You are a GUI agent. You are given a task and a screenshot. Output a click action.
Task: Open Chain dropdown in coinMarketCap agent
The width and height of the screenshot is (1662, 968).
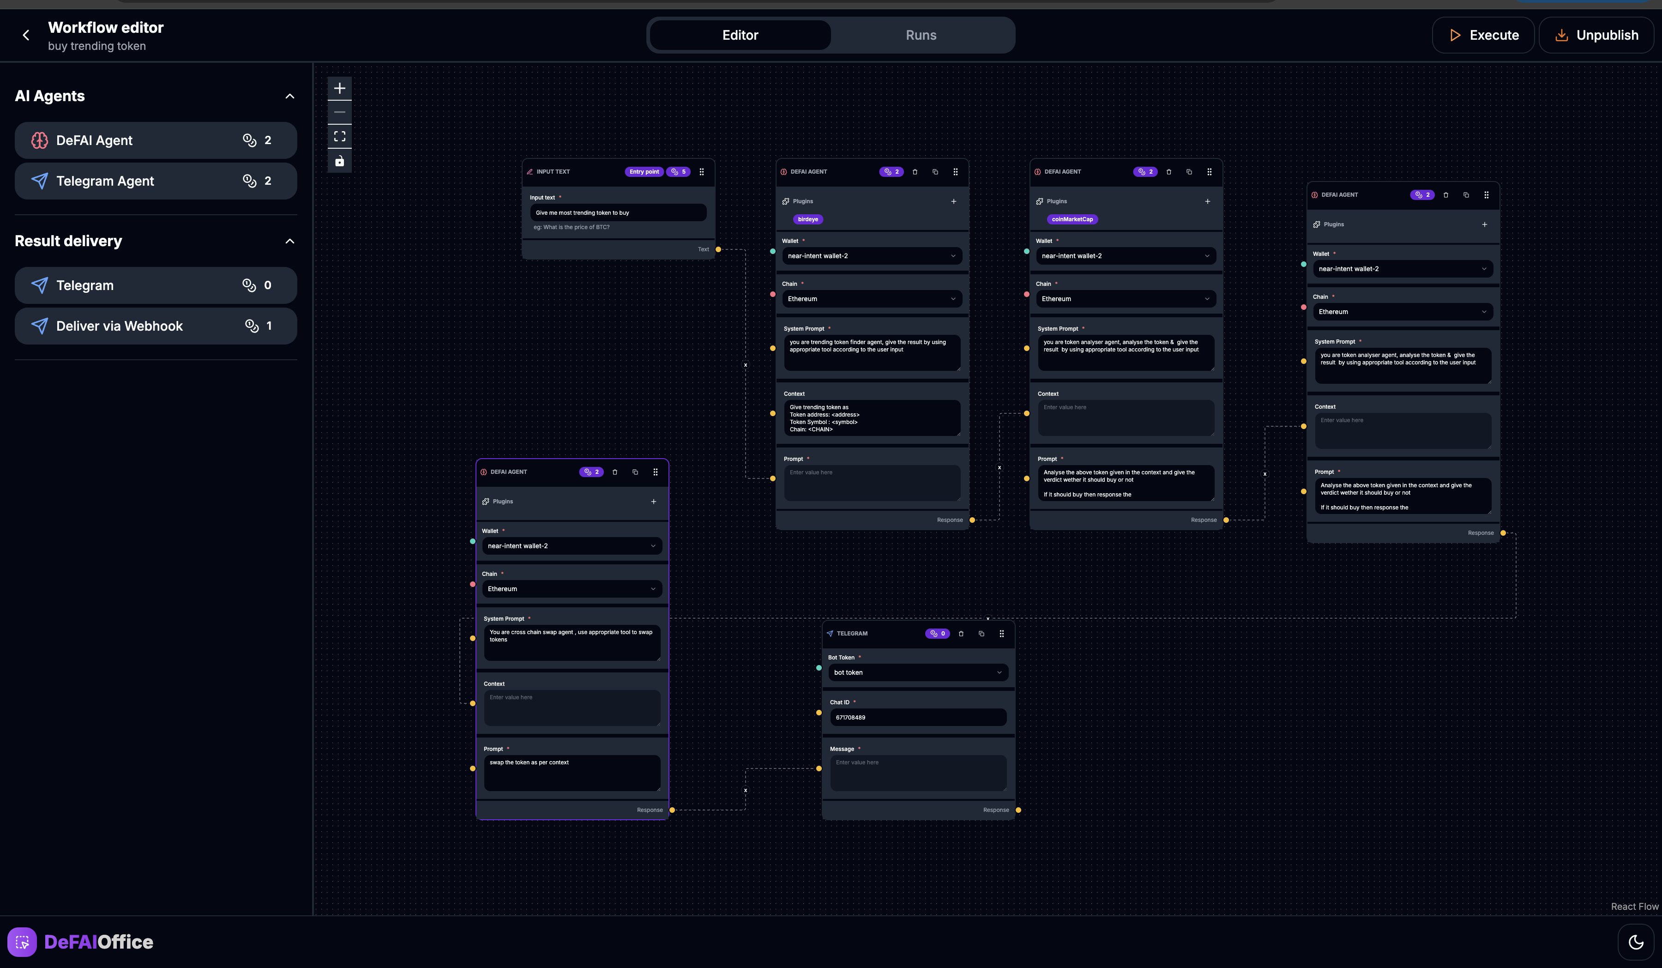(1125, 299)
